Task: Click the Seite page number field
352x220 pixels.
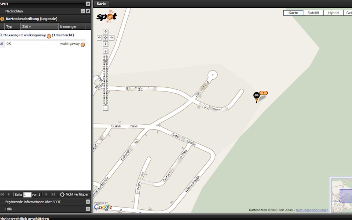Action: [27, 195]
